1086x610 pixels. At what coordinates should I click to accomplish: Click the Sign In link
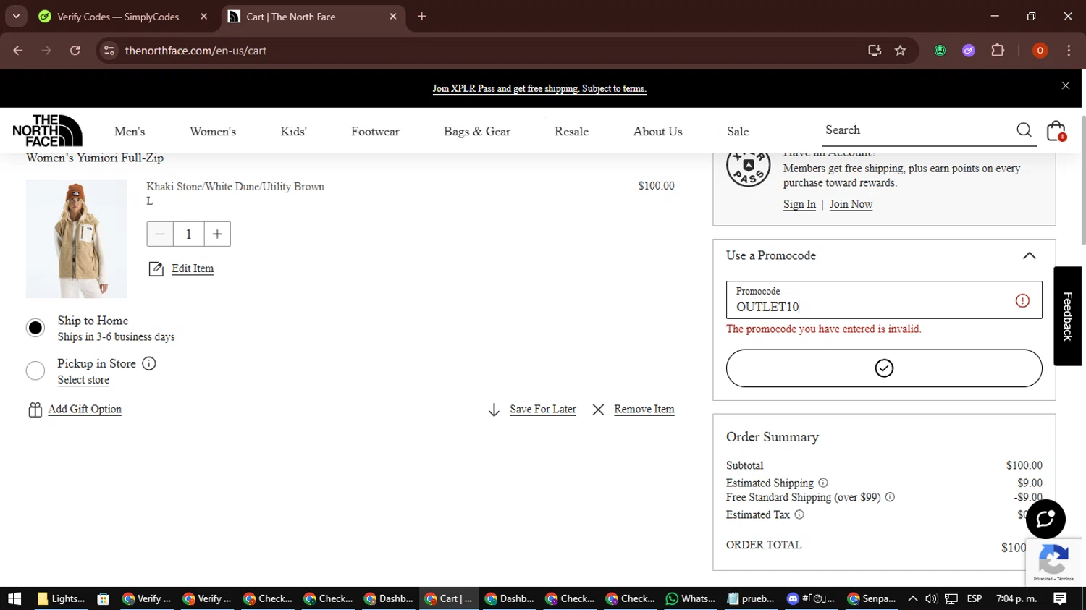point(799,204)
